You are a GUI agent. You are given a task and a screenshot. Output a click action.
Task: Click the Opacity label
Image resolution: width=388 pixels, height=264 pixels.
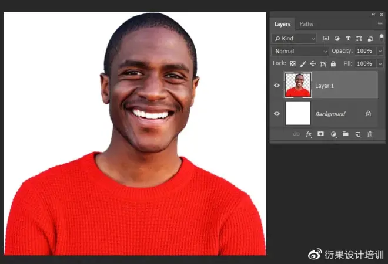click(342, 51)
